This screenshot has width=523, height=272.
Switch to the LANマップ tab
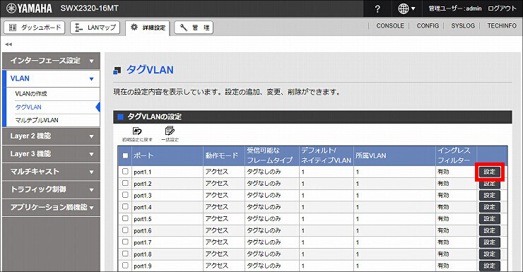pyautogui.click(x=95, y=28)
